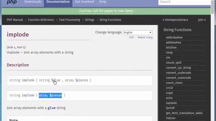Click the php logo
The height and width of the screenshot is (121, 216).
click(x=12, y=2)
